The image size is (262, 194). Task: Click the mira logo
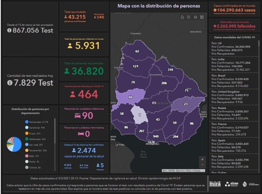[215, 184]
